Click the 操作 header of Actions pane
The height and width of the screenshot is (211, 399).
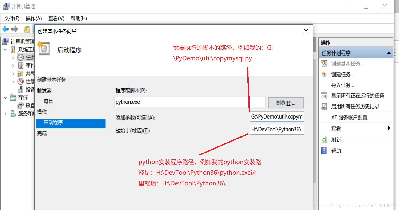pyautogui.click(x=326, y=42)
